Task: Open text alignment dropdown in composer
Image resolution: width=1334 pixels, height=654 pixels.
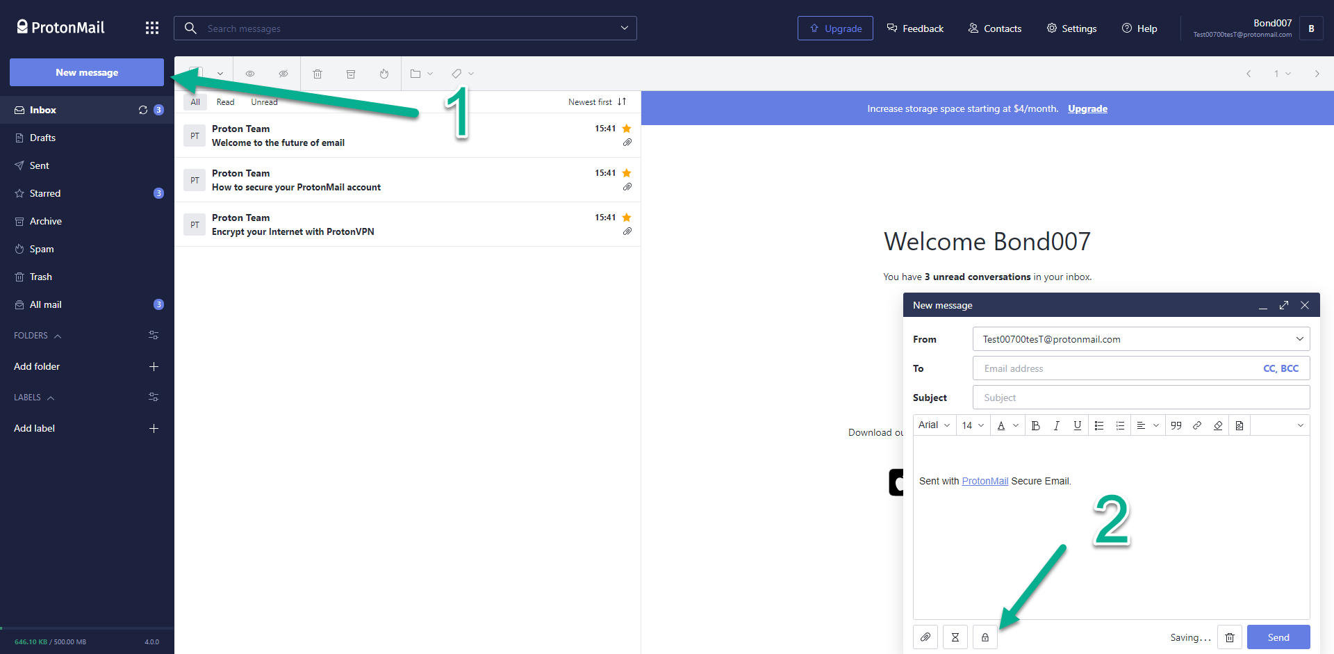Action: (1148, 425)
